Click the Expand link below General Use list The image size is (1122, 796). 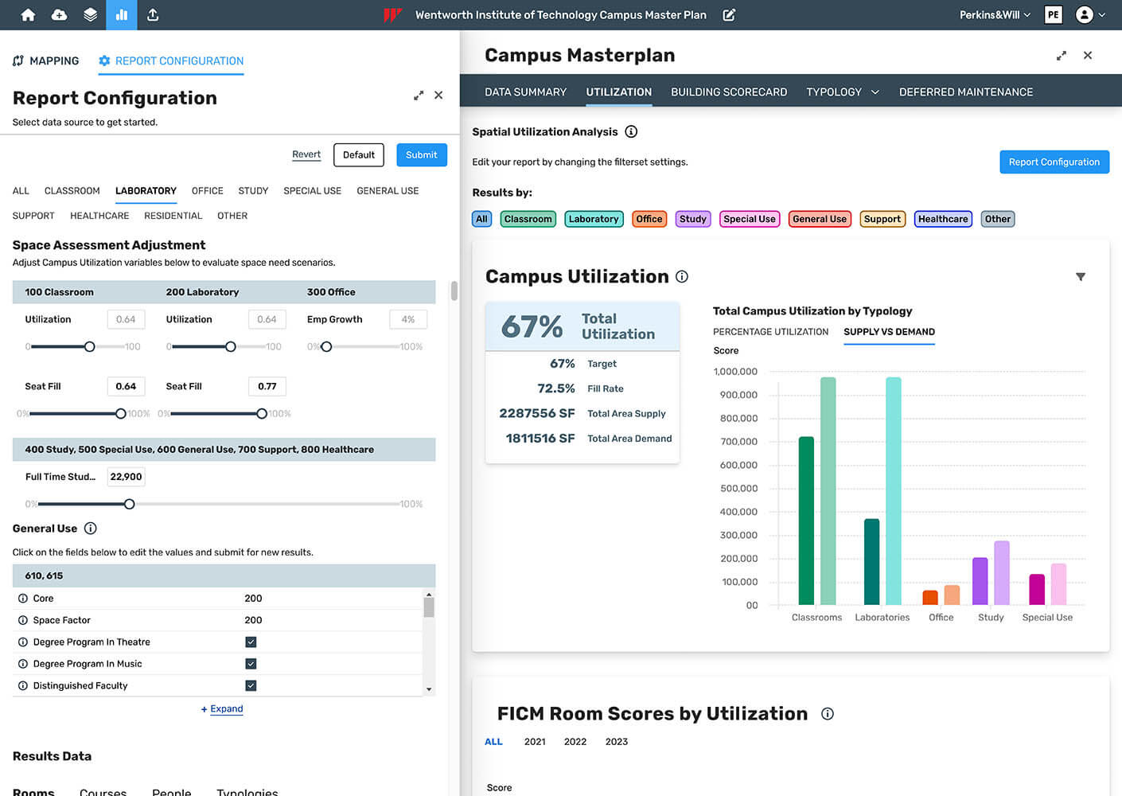226,709
